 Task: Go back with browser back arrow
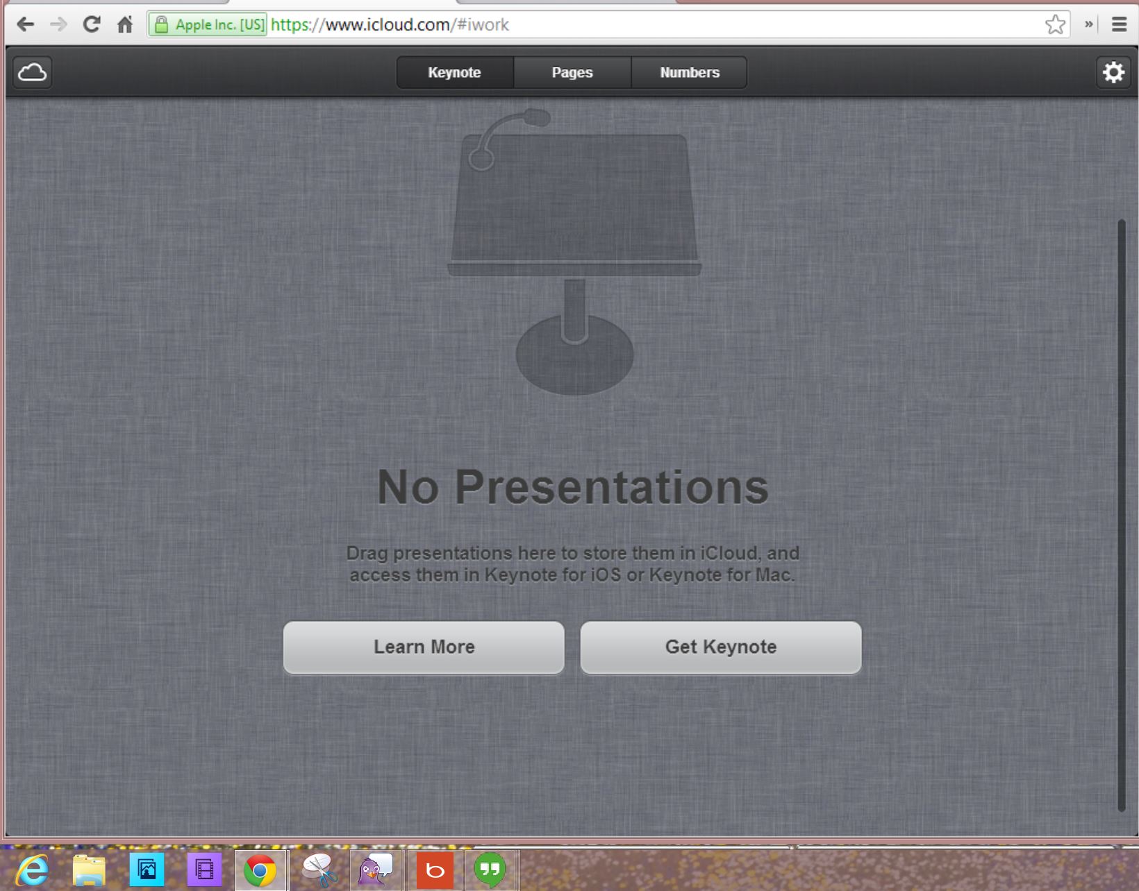pyautogui.click(x=25, y=25)
